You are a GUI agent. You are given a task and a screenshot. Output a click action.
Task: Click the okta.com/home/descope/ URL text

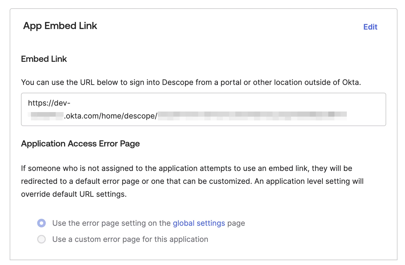tap(110, 116)
